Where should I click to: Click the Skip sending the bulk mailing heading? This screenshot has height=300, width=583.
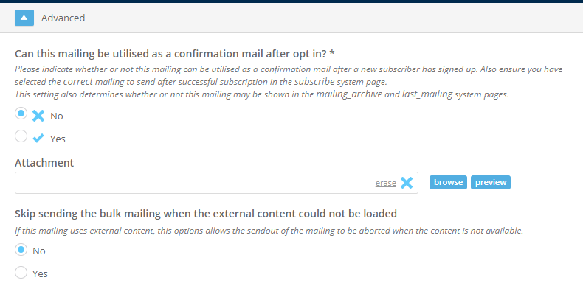pos(206,214)
